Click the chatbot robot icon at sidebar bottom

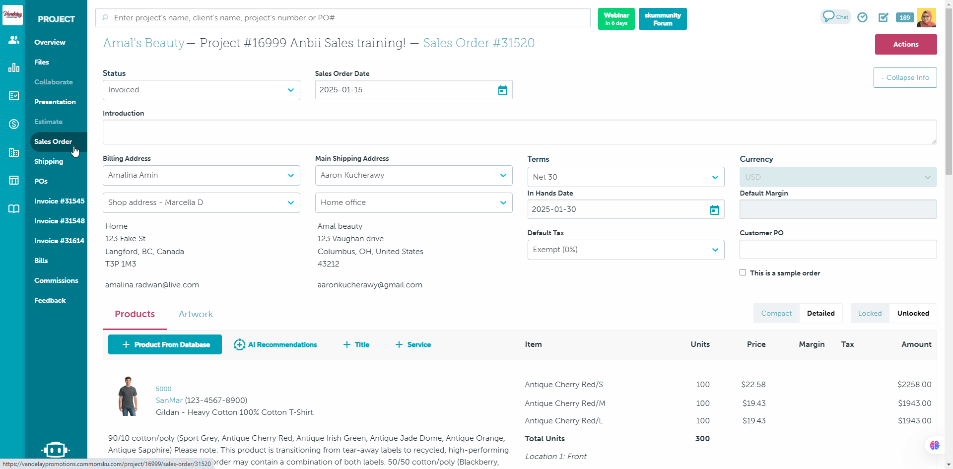(56, 450)
